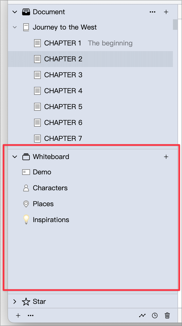Open CHAPTER 7 in the list
The height and width of the screenshot is (326, 182).
[90, 138]
